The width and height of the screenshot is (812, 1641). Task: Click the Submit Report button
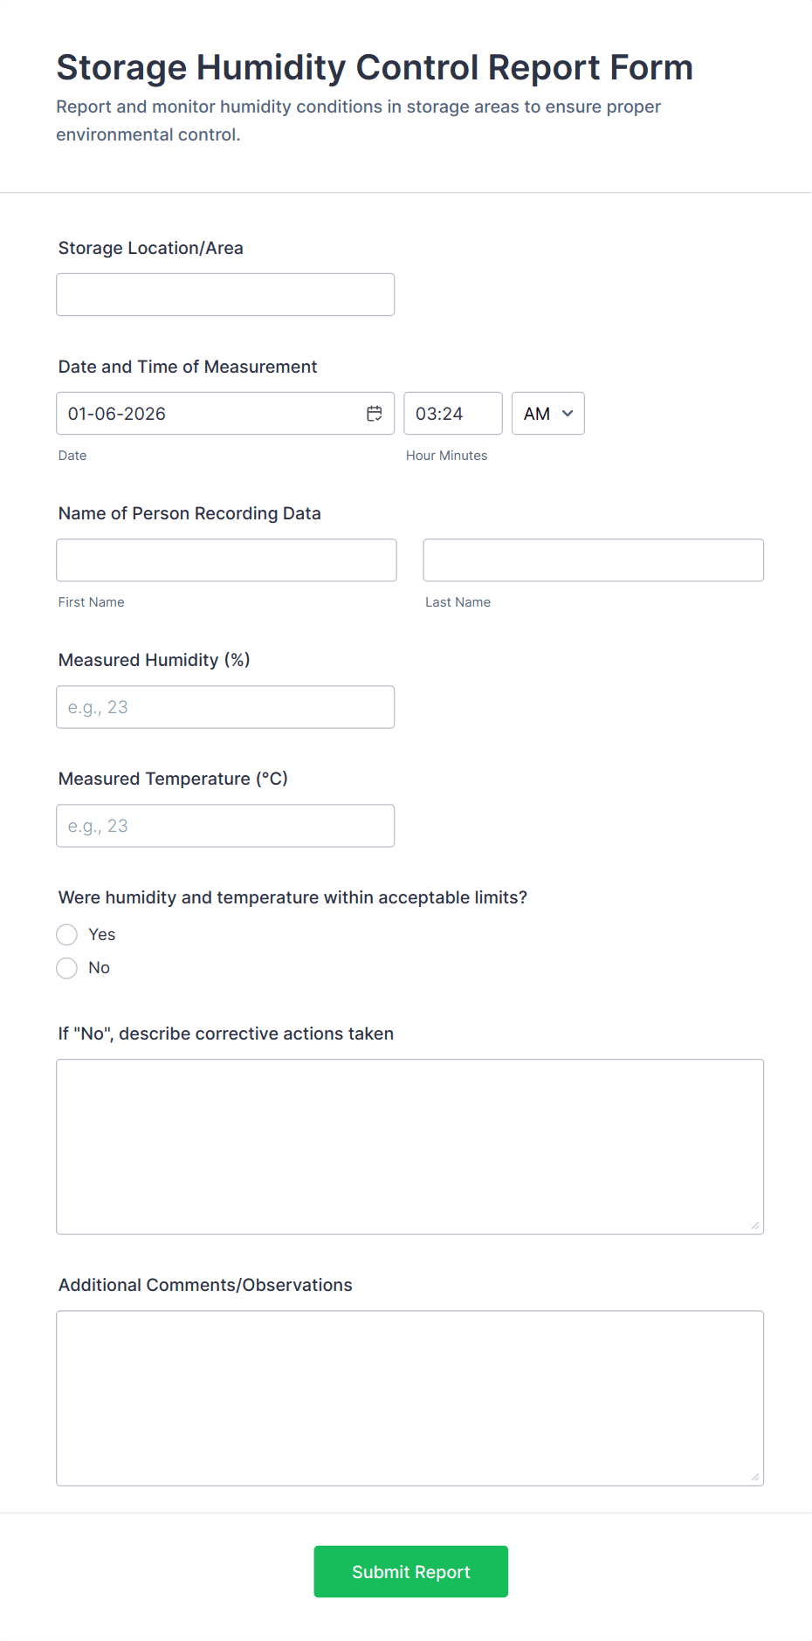pyautogui.click(x=410, y=1571)
